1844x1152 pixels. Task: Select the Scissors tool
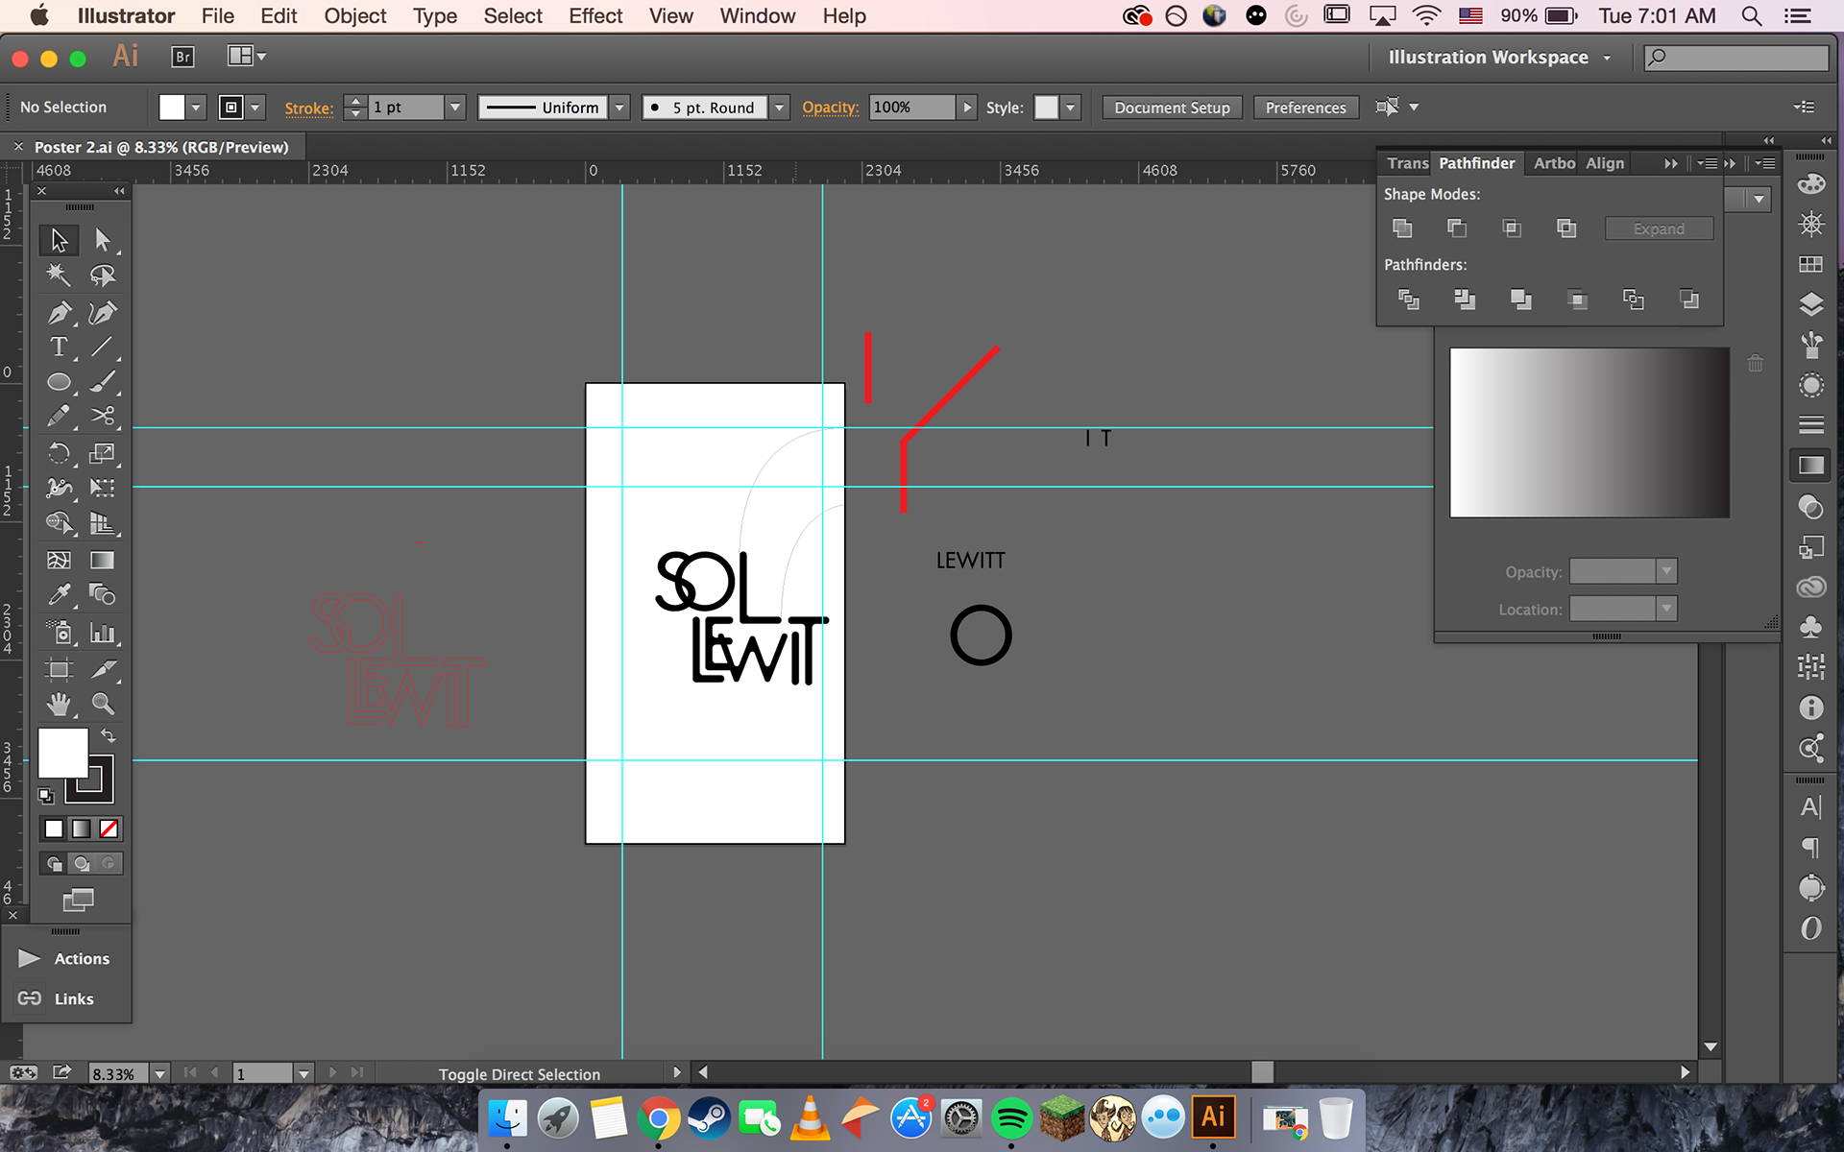click(x=102, y=417)
